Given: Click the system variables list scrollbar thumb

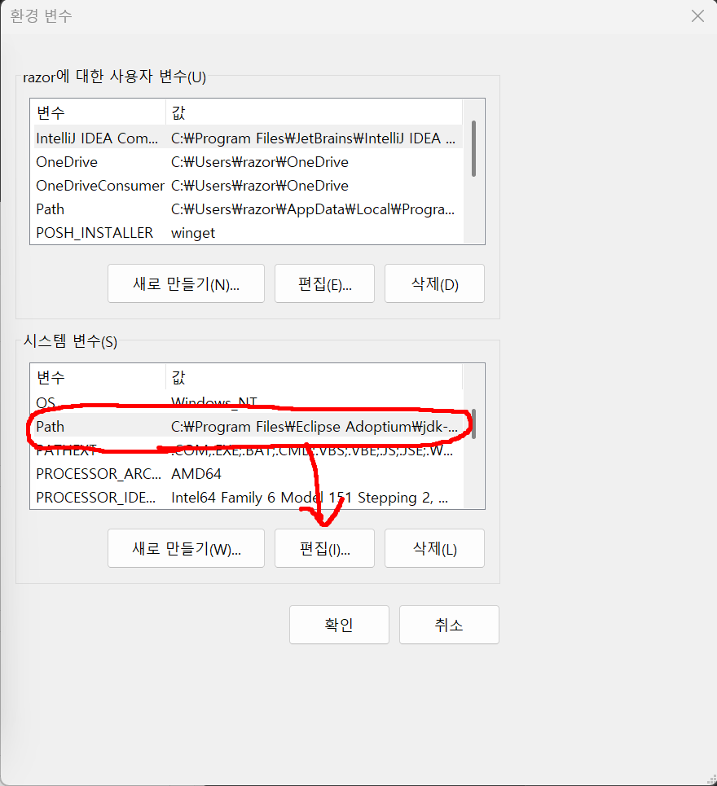Looking at the screenshot, I should [x=473, y=424].
